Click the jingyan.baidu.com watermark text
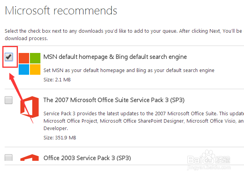The height and width of the screenshot is (176, 244). 209,167
